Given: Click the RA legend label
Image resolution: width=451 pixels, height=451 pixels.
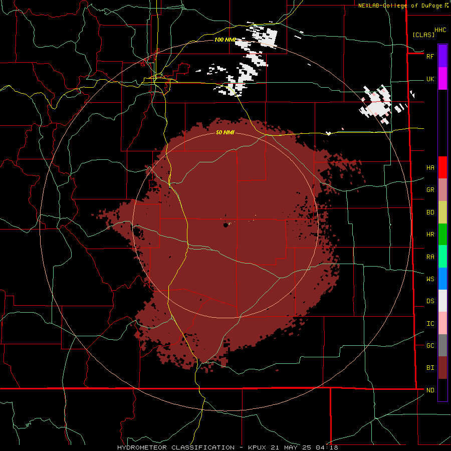Looking at the screenshot, I should 430,257.
